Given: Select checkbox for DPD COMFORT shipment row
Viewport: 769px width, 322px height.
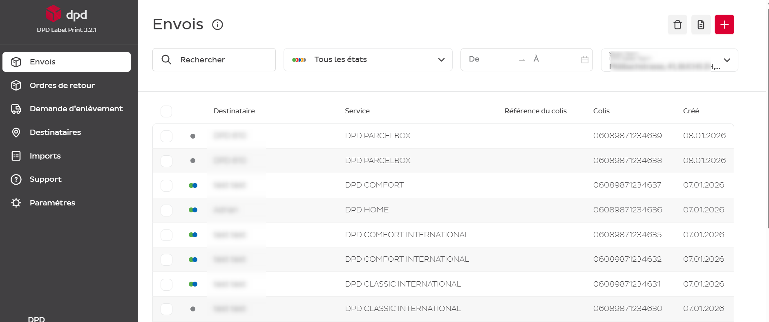Looking at the screenshot, I should pos(166,185).
